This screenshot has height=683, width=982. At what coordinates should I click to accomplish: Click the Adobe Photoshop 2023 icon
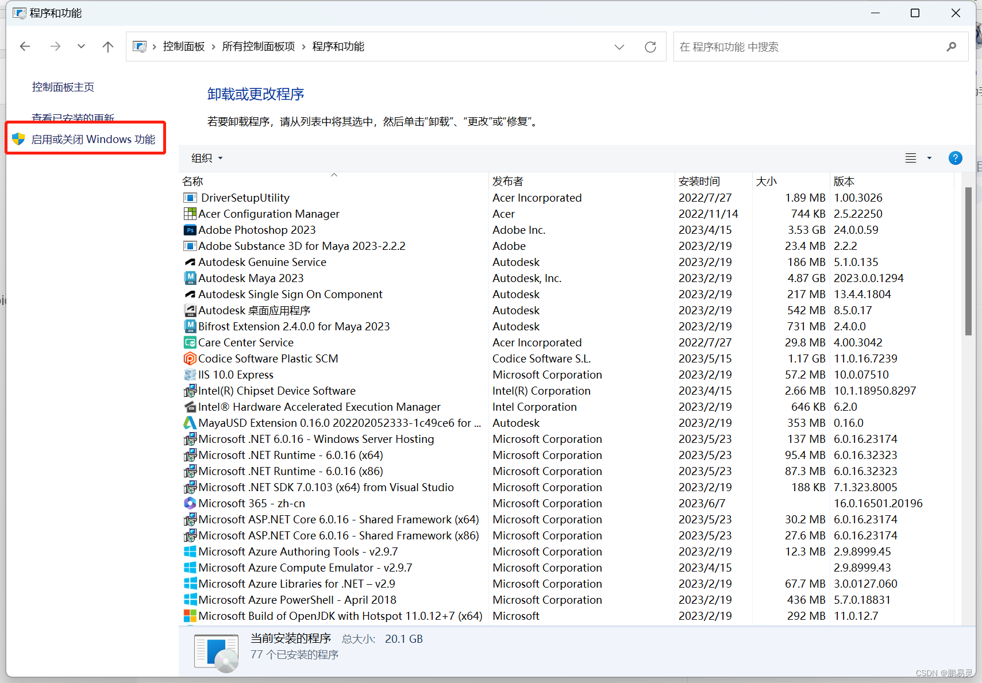click(190, 230)
